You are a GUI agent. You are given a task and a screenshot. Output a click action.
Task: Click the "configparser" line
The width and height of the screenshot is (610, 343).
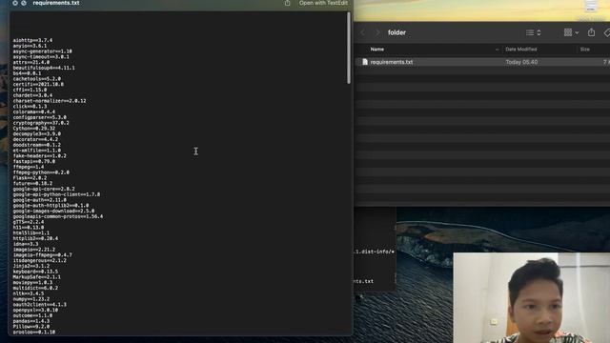40,117
